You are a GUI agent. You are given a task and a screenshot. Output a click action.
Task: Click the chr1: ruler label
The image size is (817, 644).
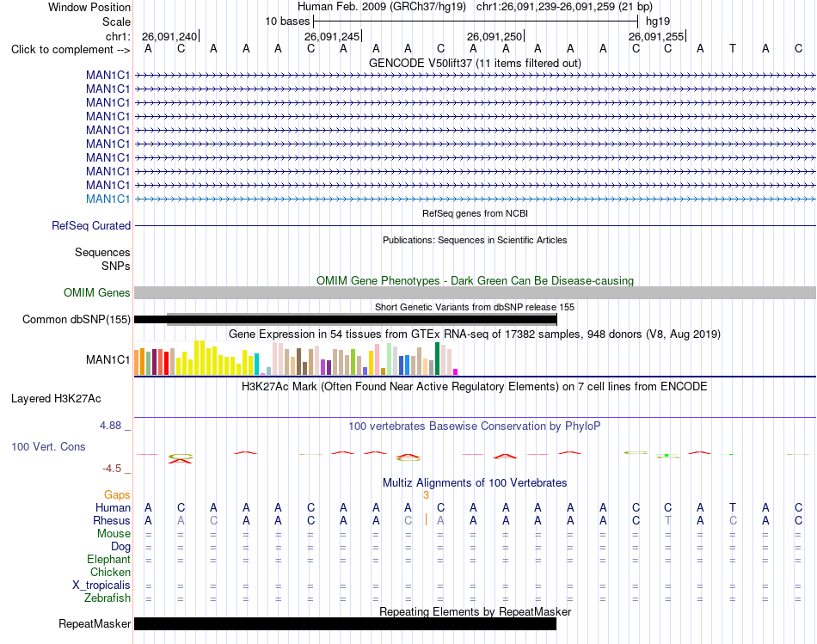[x=118, y=36]
